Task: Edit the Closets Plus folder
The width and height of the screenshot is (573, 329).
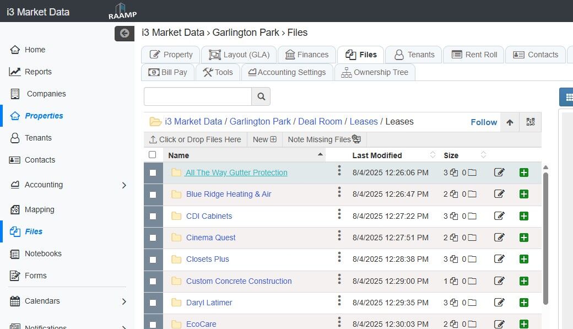Action: [499, 259]
